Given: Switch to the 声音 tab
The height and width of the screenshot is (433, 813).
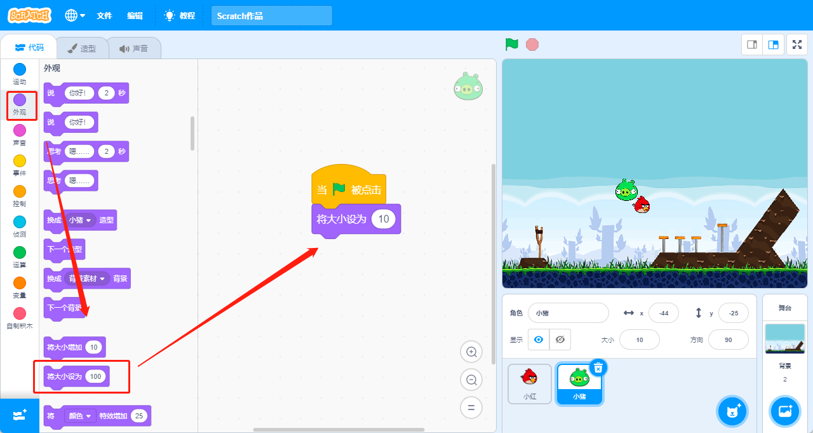Looking at the screenshot, I should coord(133,48).
